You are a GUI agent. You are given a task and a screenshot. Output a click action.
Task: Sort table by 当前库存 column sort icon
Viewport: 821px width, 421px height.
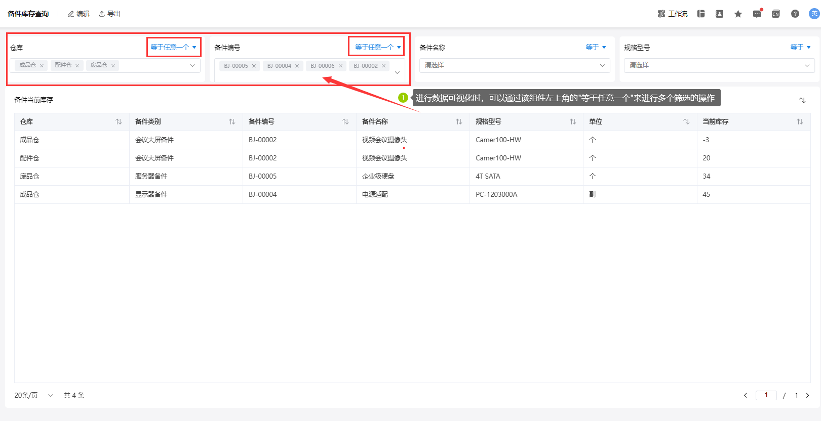coord(800,121)
